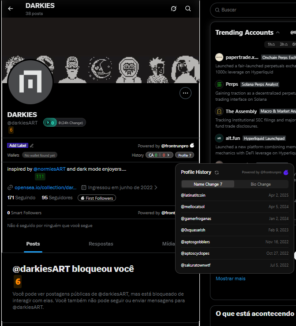Select the Posts tab
Viewport: 296px width, 326px height.
(33, 244)
